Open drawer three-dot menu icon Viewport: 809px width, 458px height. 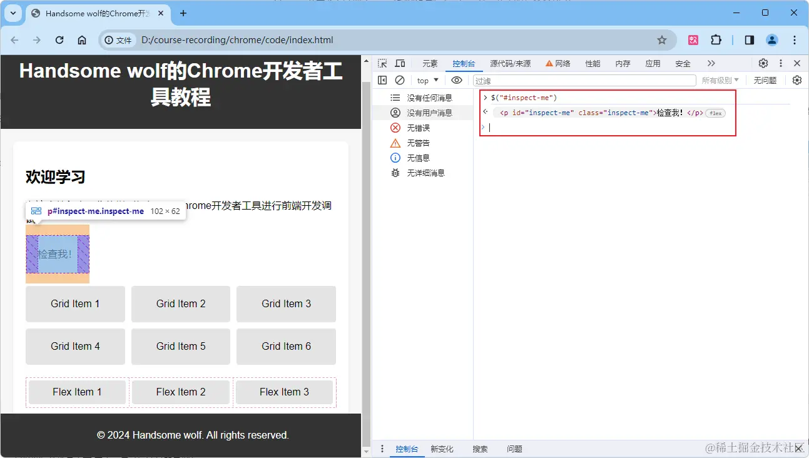(x=382, y=449)
